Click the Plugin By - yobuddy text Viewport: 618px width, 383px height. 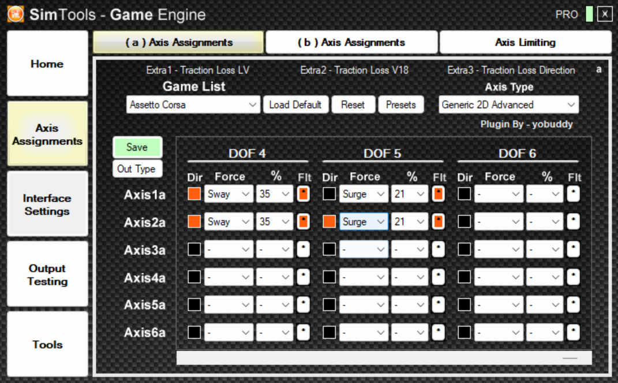526,124
